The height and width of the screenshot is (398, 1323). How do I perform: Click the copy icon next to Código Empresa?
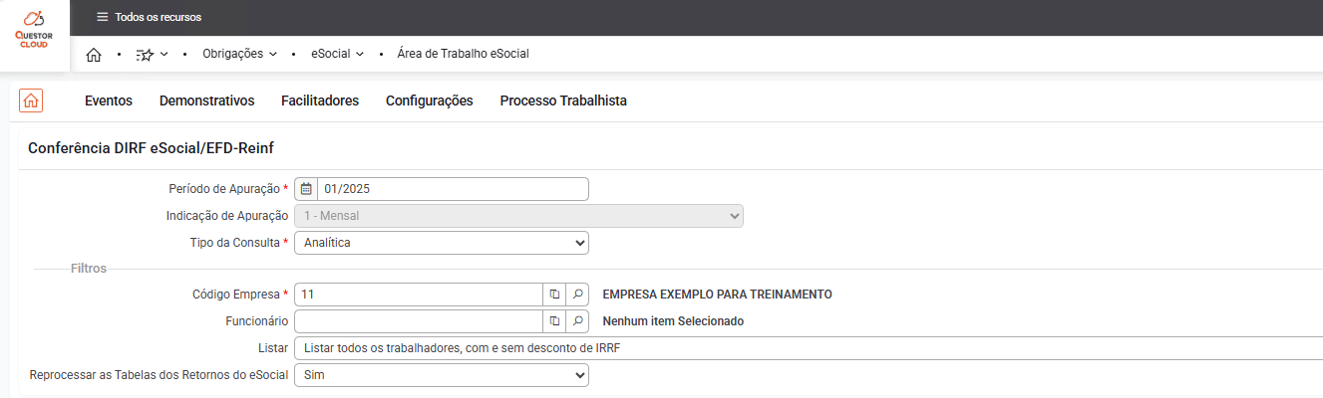(554, 295)
